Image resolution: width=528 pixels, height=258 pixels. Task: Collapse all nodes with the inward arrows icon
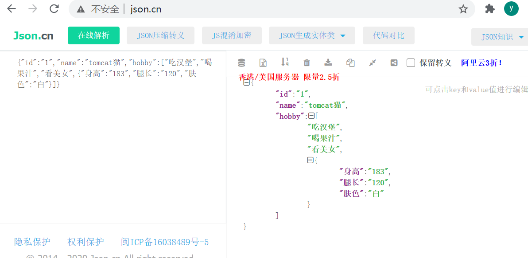pos(372,63)
